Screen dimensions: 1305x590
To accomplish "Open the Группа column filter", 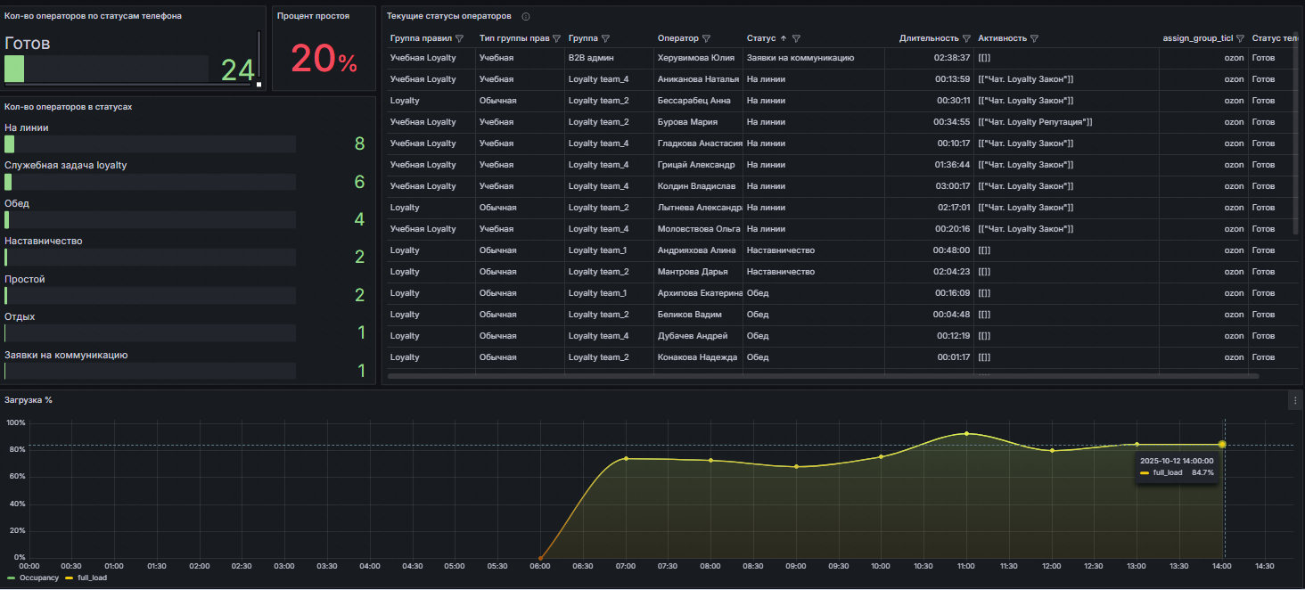I will click(606, 39).
